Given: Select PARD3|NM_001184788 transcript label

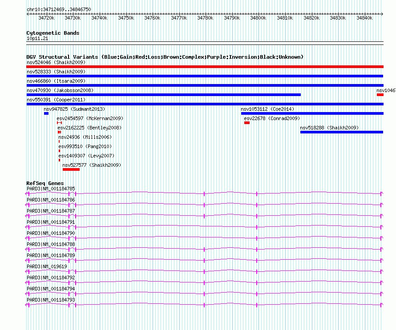Looking at the screenshot, I should coord(51,245).
